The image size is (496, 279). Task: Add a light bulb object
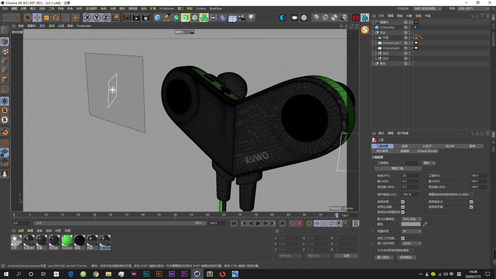click(x=251, y=18)
